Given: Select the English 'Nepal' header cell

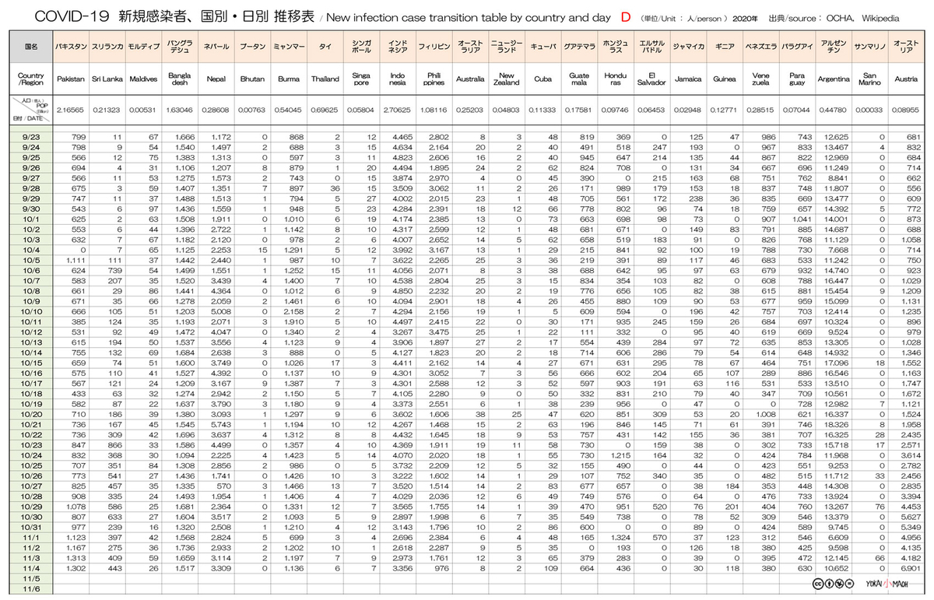Looking at the screenshot, I should [x=215, y=79].
